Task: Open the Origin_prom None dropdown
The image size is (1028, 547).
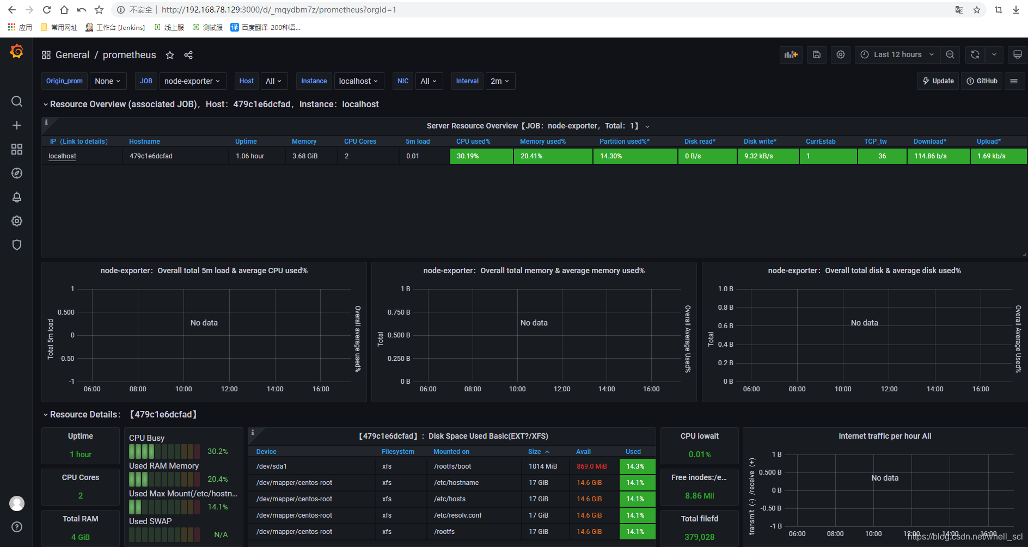Action: [x=108, y=81]
